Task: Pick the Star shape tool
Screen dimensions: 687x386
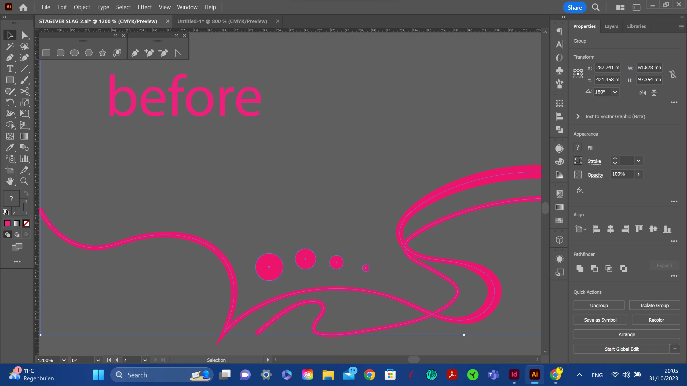Action: (103, 53)
